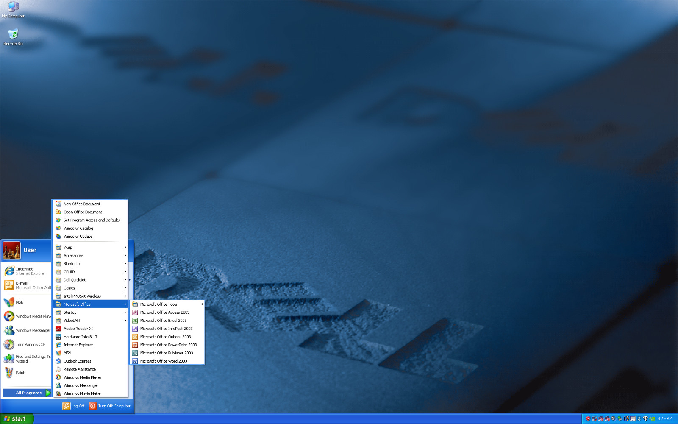Click the wireless signal tray icon
The image size is (678, 424).
point(645,419)
